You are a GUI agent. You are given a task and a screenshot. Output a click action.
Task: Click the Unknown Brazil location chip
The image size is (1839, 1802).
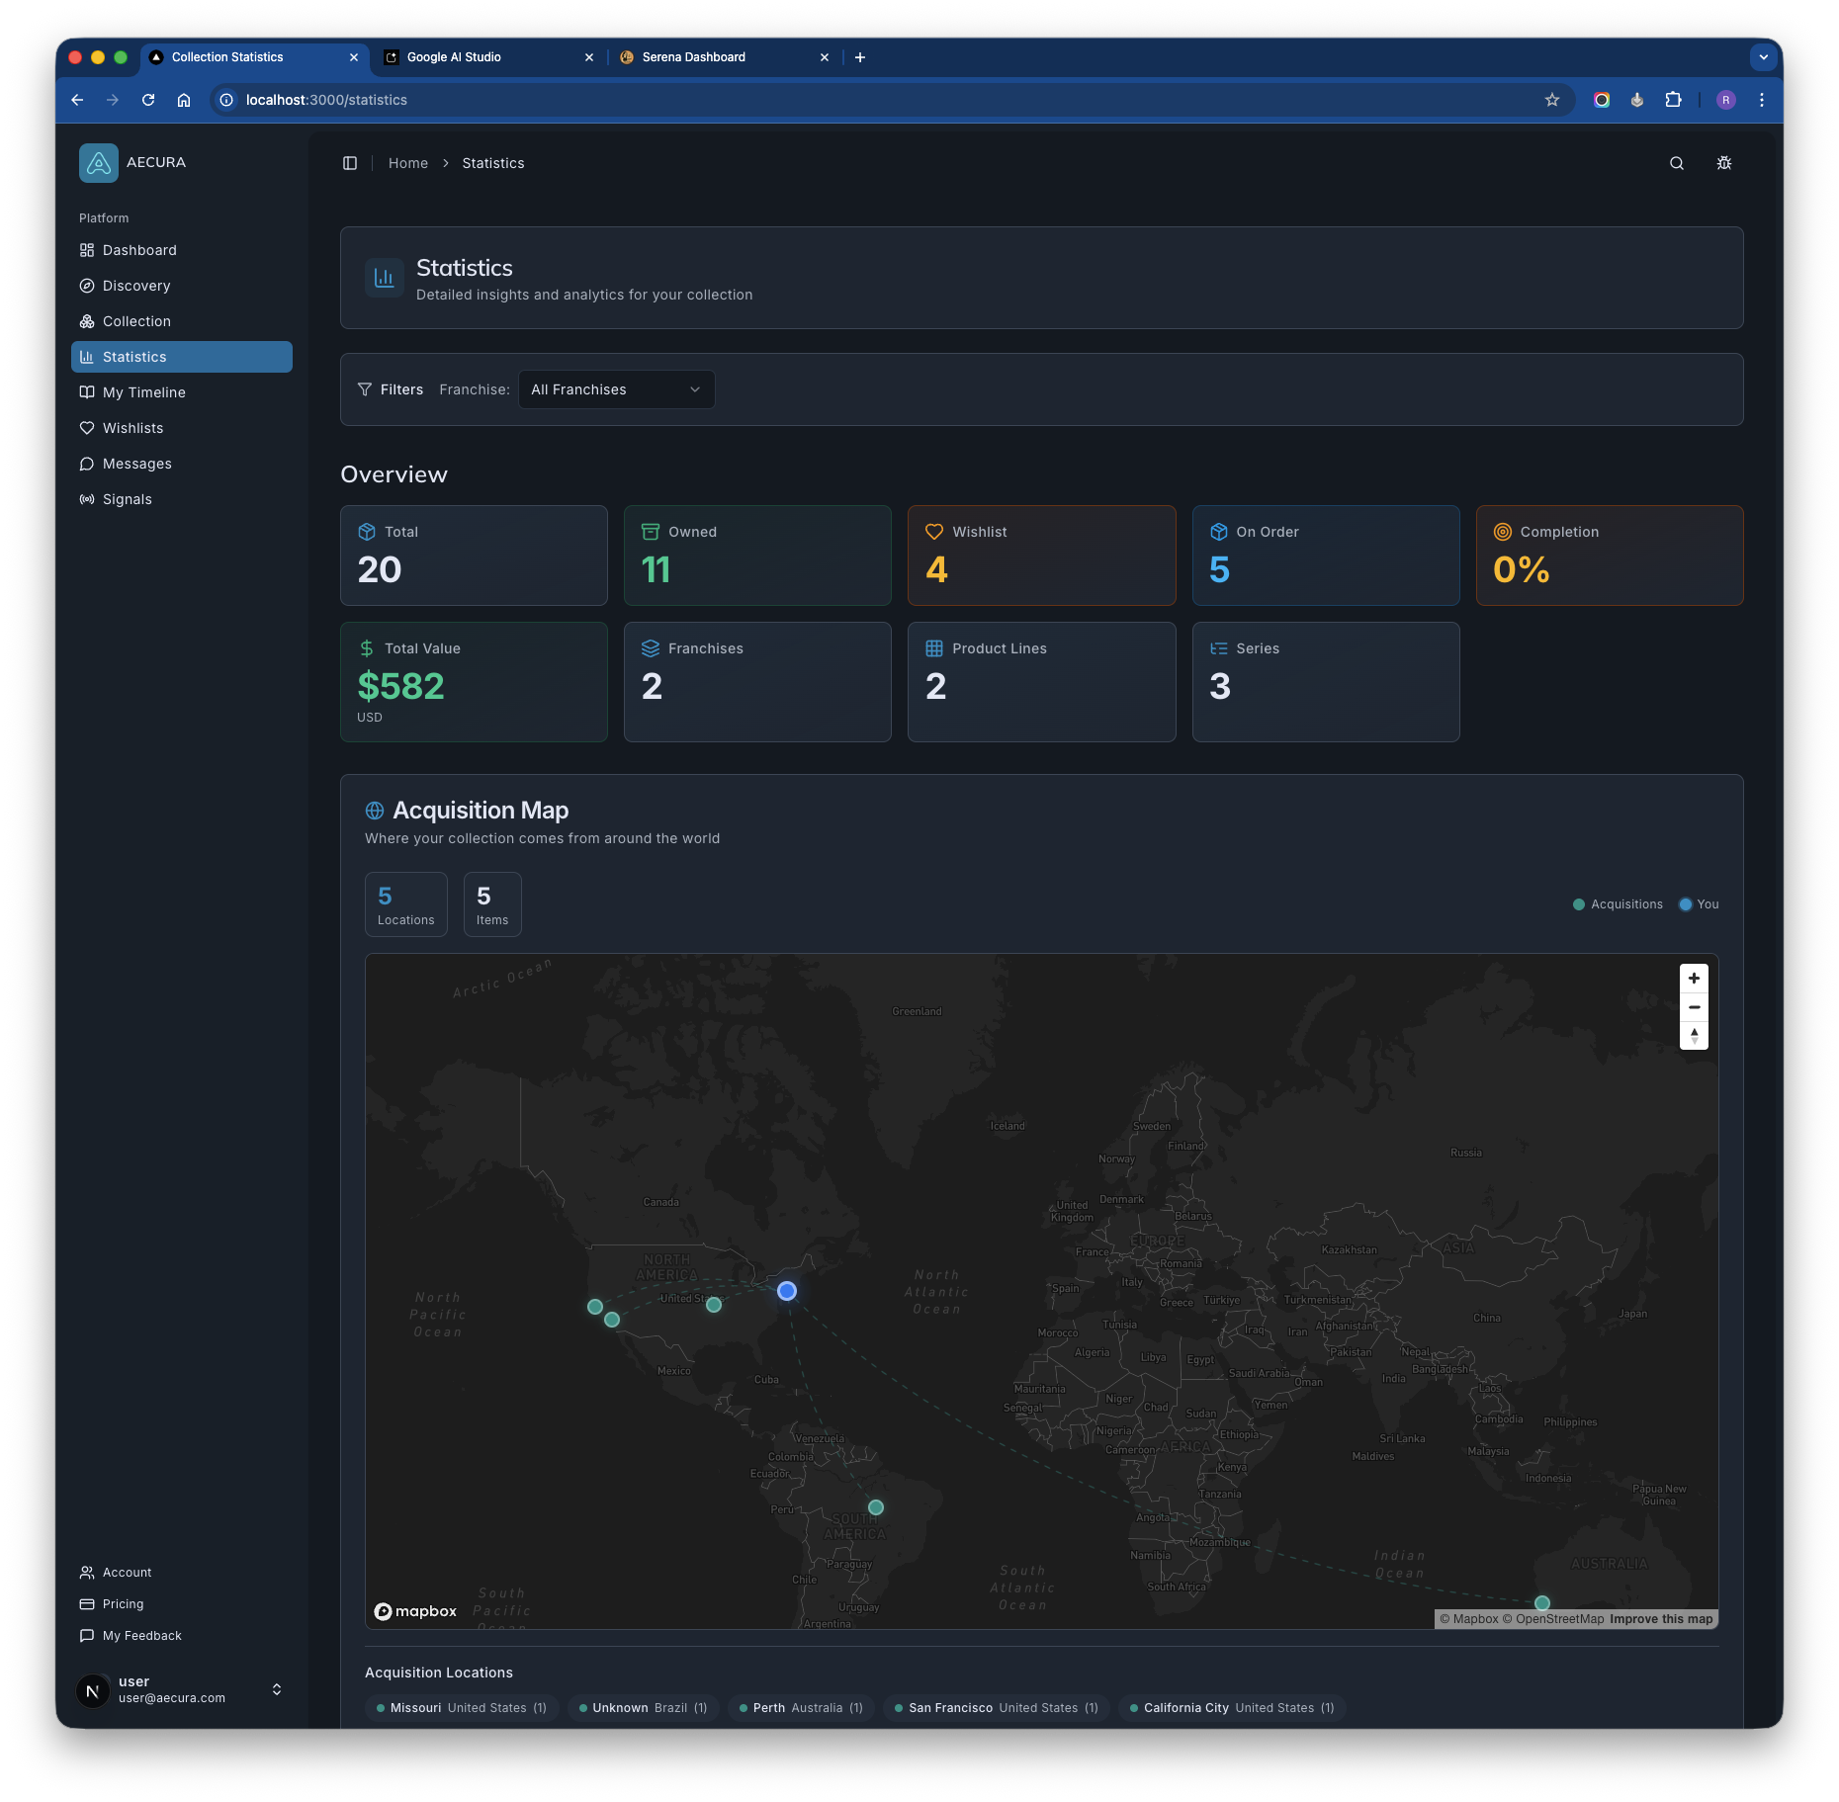coord(644,1708)
